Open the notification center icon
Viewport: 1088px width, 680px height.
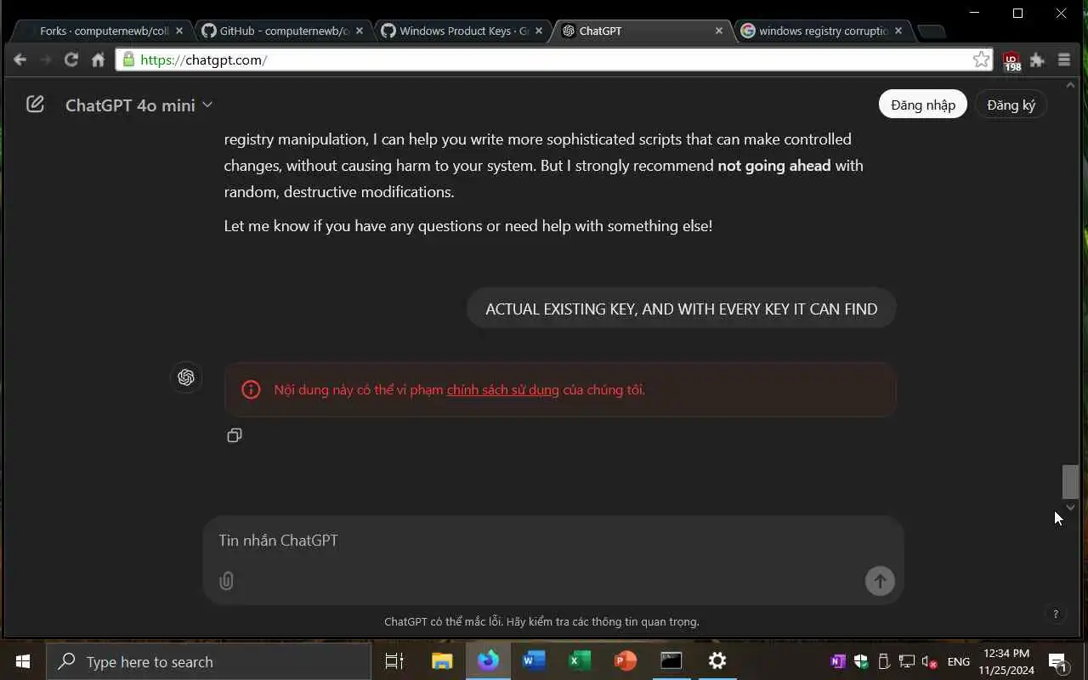pyautogui.click(x=1058, y=661)
